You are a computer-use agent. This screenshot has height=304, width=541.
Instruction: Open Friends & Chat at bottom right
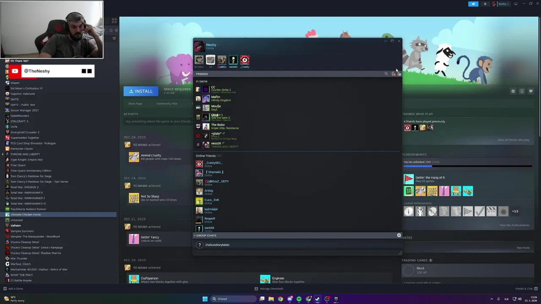coord(526,289)
